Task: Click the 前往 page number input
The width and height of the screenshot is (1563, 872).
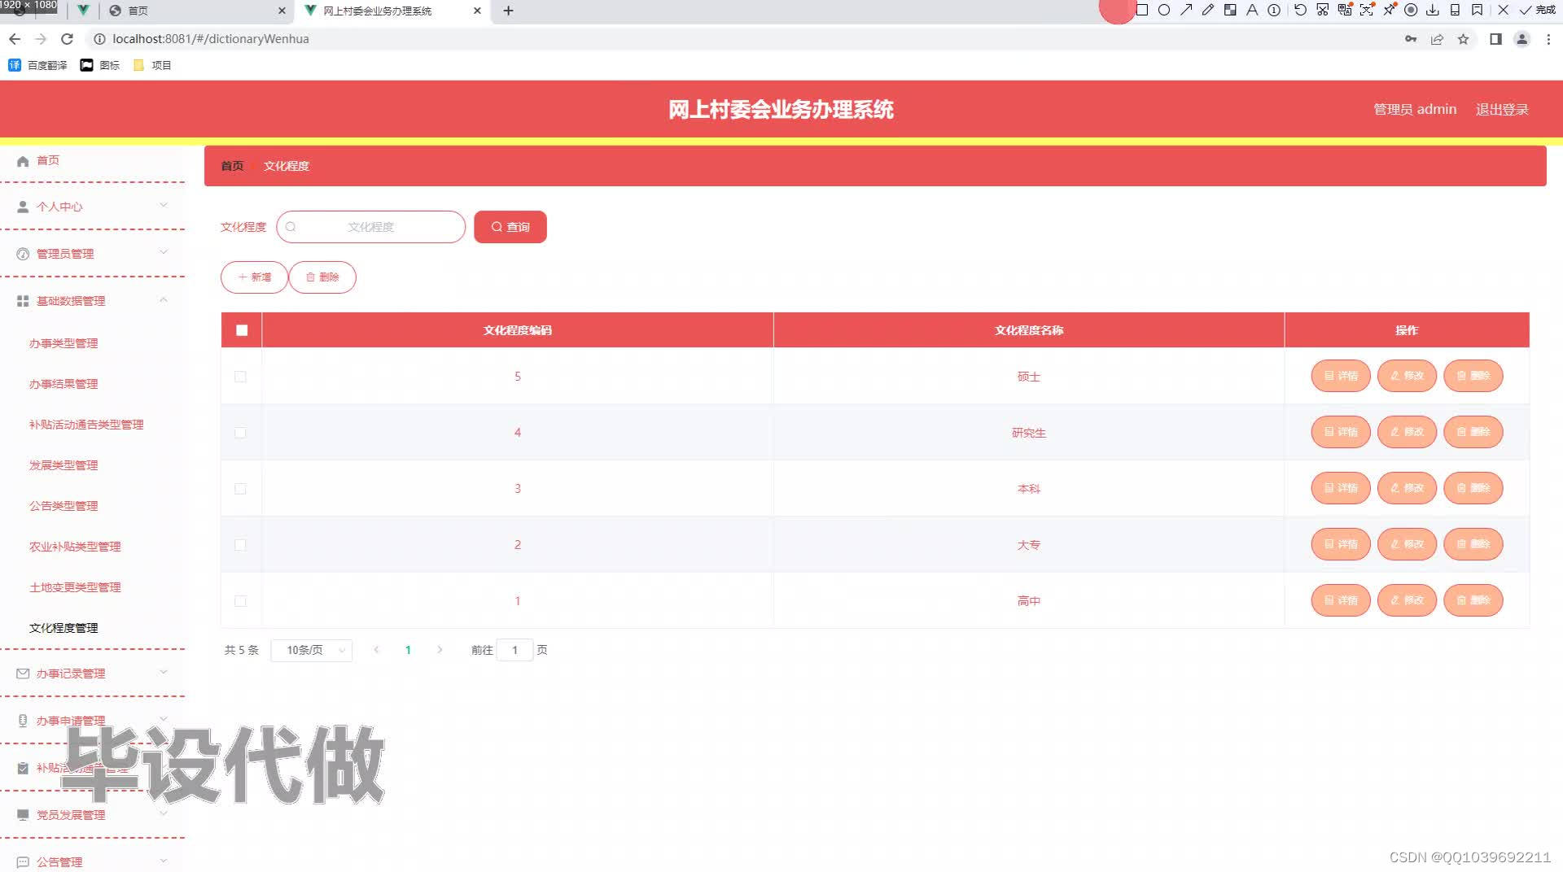Action: [514, 650]
